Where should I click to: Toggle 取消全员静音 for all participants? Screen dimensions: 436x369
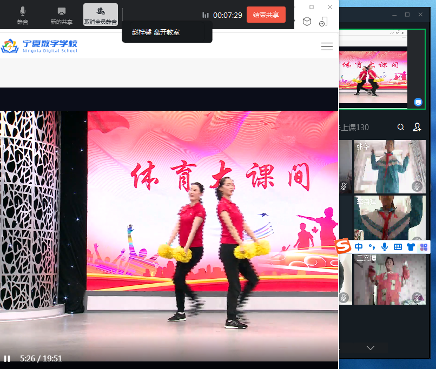click(x=101, y=15)
